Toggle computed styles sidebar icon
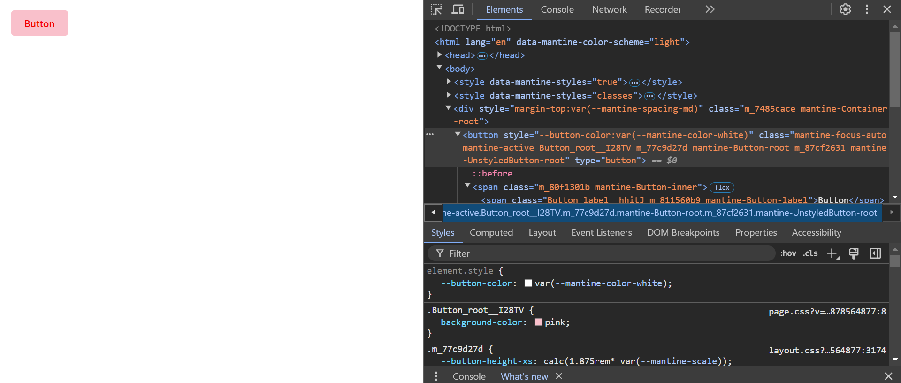 (x=875, y=253)
